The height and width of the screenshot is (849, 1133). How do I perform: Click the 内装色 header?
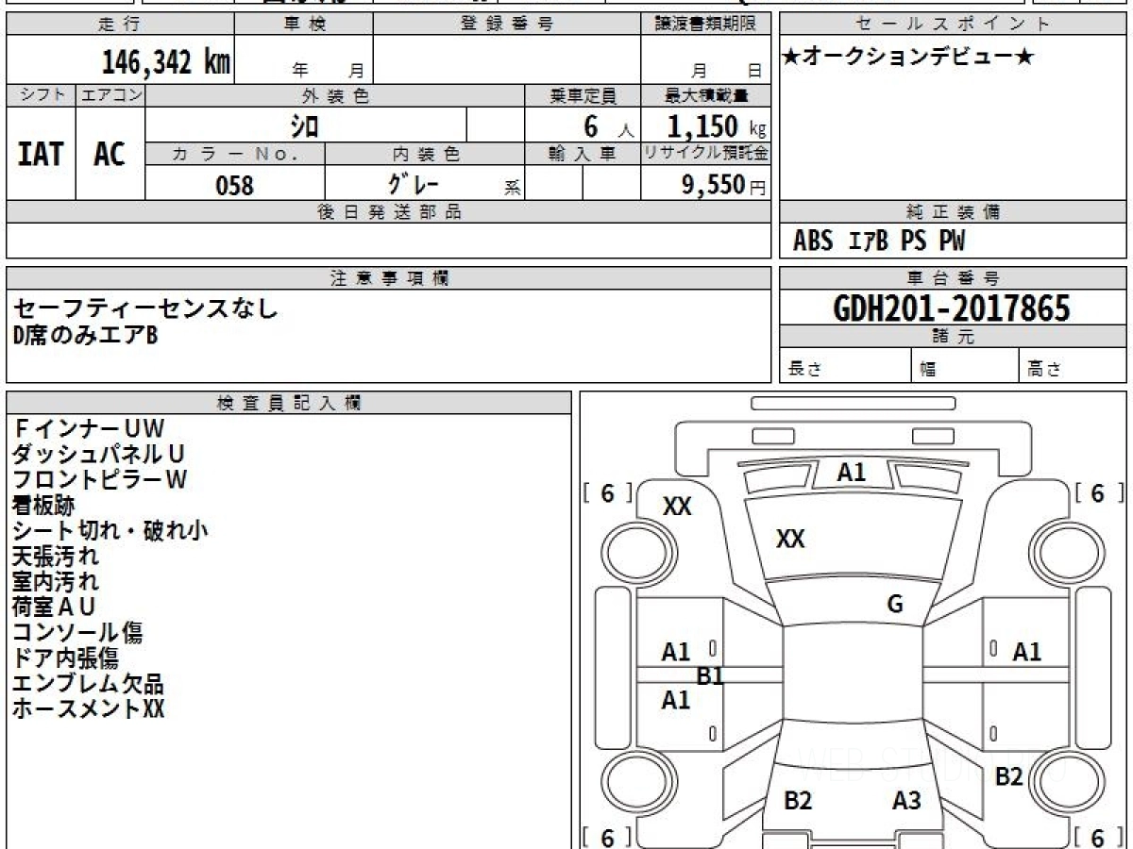point(426,154)
